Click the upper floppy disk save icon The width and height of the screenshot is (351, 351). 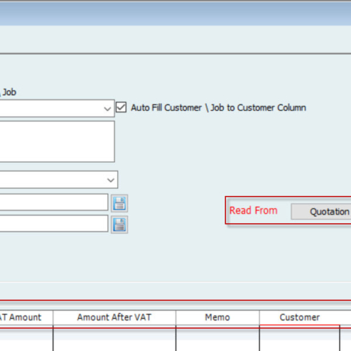[x=119, y=203]
